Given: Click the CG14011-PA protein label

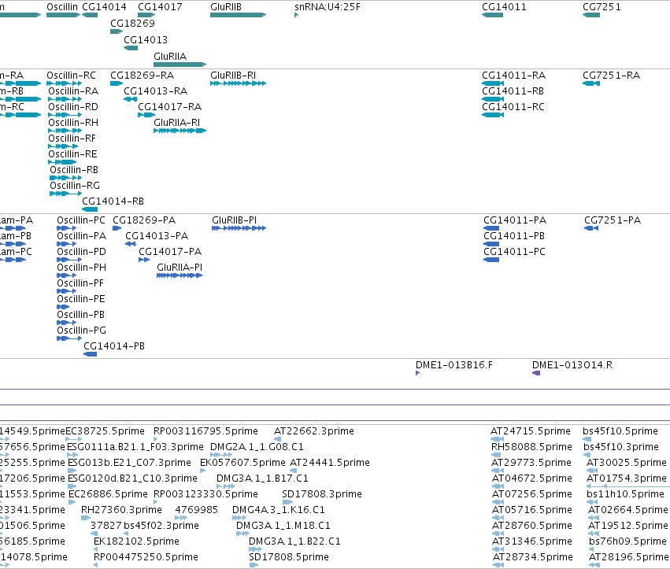Looking at the screenshot, I should click(x=515, y=220).
